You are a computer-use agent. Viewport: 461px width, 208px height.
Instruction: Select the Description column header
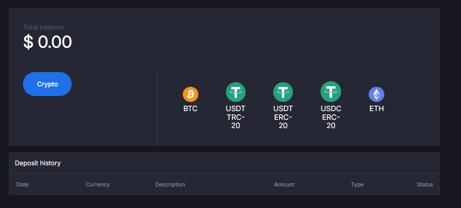click(170, 185)
